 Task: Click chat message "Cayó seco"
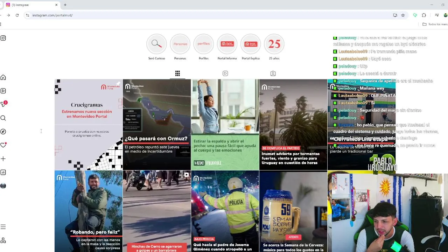381,59
